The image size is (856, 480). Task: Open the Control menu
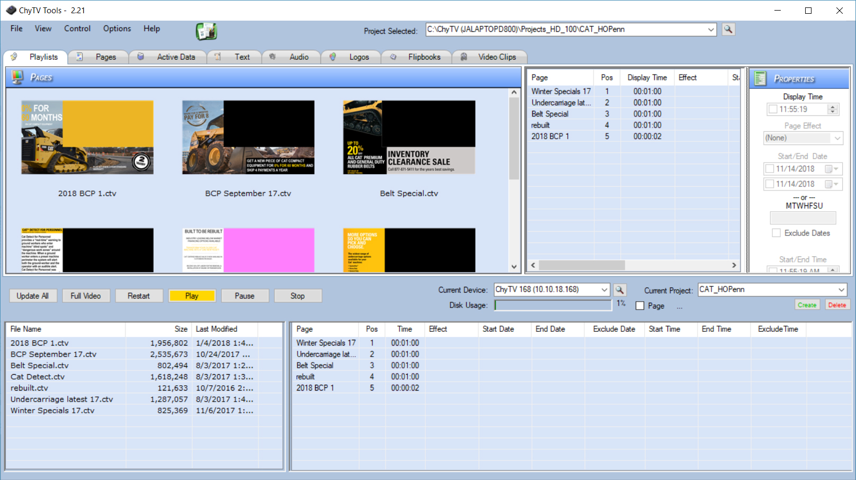point(77,29)
